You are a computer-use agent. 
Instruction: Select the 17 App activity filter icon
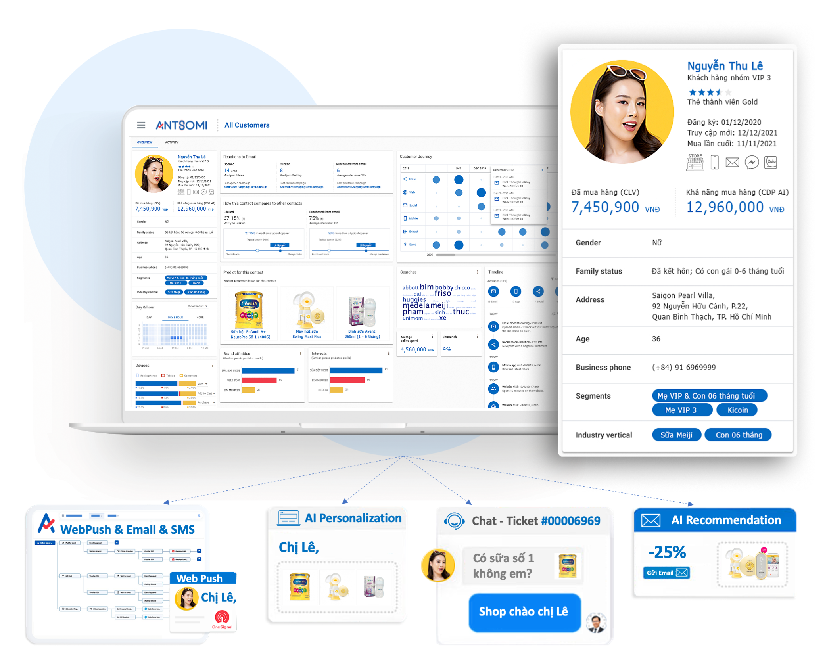pyautogui.click(x=515, y=291)
